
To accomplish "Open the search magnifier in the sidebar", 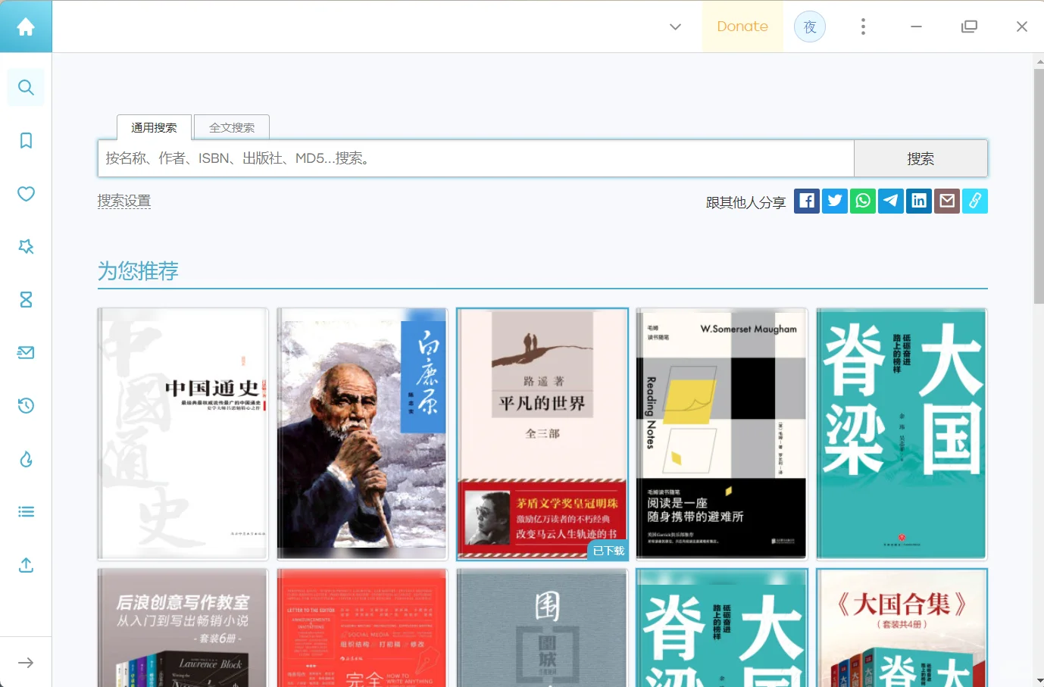I will (26, 87).
